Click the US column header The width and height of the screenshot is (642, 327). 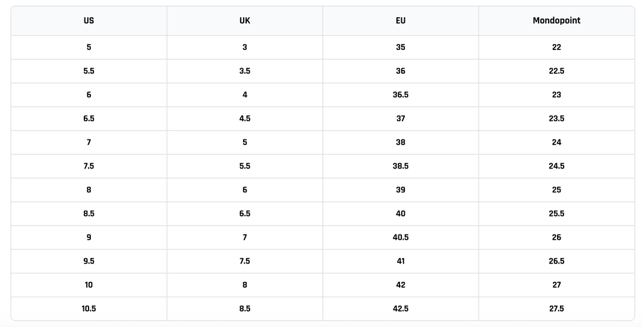[x=89, y=21]
